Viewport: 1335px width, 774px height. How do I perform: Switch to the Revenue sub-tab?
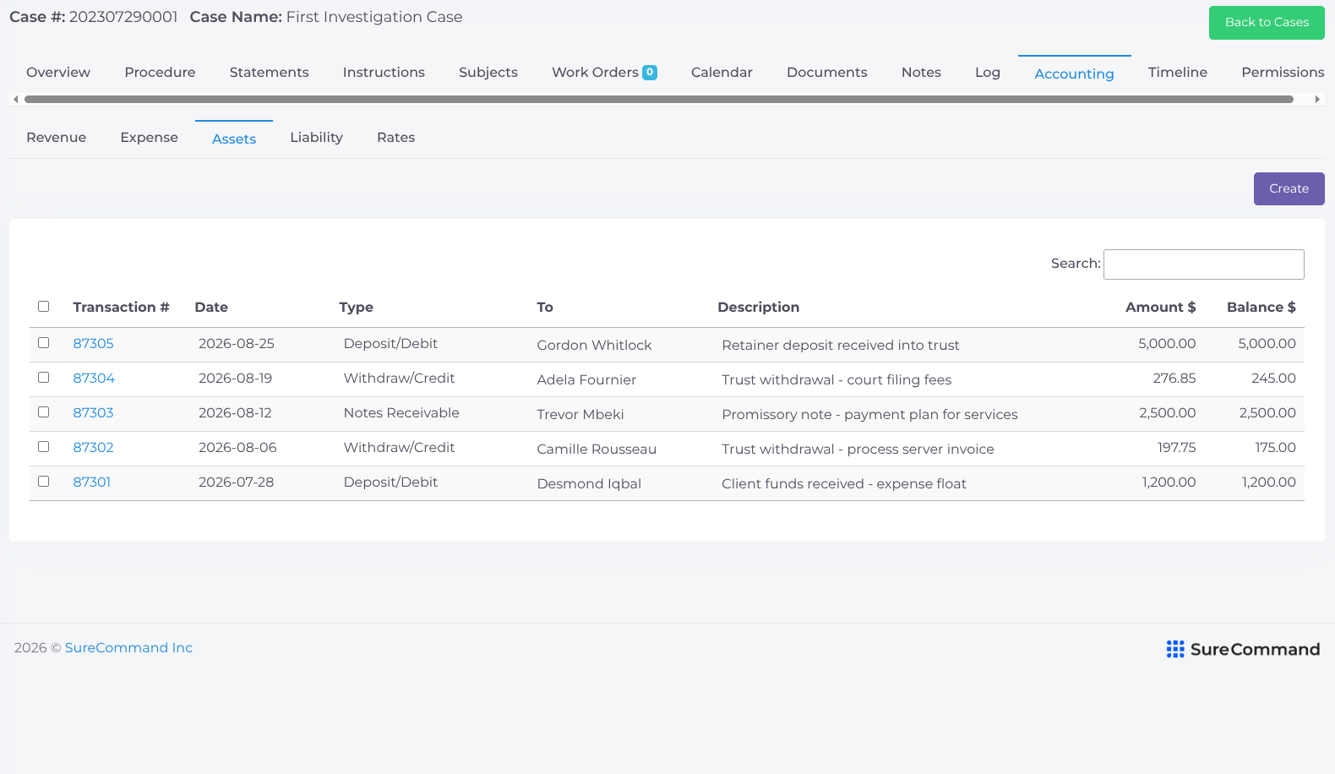56,138
